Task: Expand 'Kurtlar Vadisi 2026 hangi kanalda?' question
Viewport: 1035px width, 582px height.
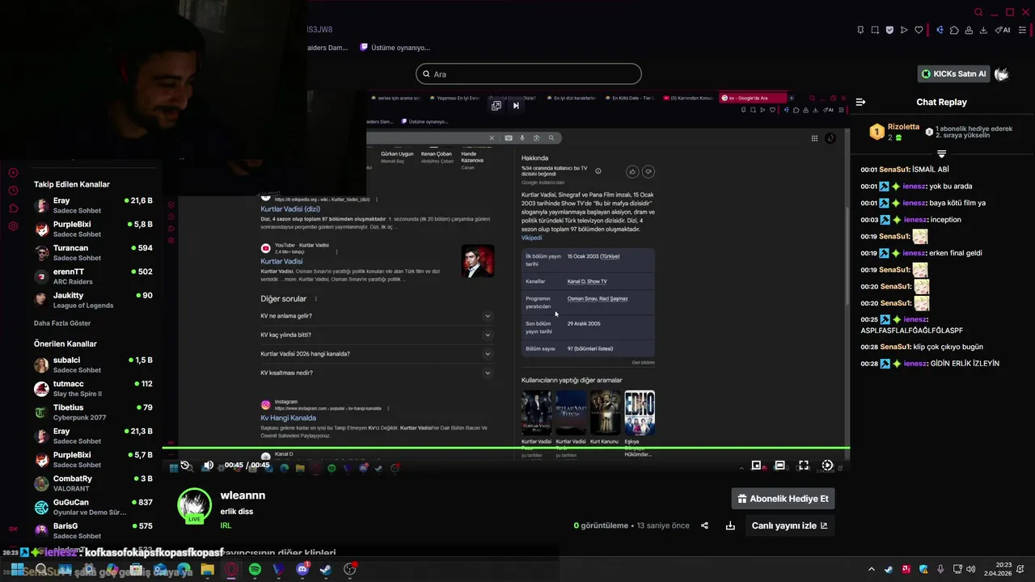Action: coord(376,354)
